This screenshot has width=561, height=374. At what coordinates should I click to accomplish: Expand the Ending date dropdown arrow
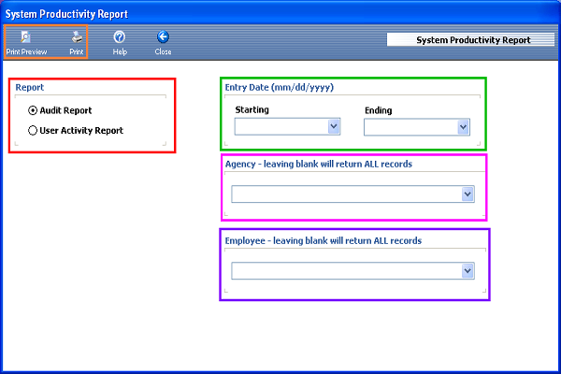462,126
